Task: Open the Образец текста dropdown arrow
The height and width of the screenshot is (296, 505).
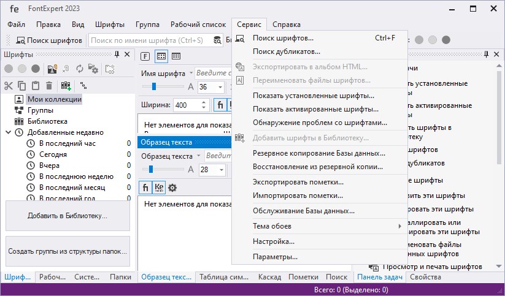Action: click(x=198, y=156)
